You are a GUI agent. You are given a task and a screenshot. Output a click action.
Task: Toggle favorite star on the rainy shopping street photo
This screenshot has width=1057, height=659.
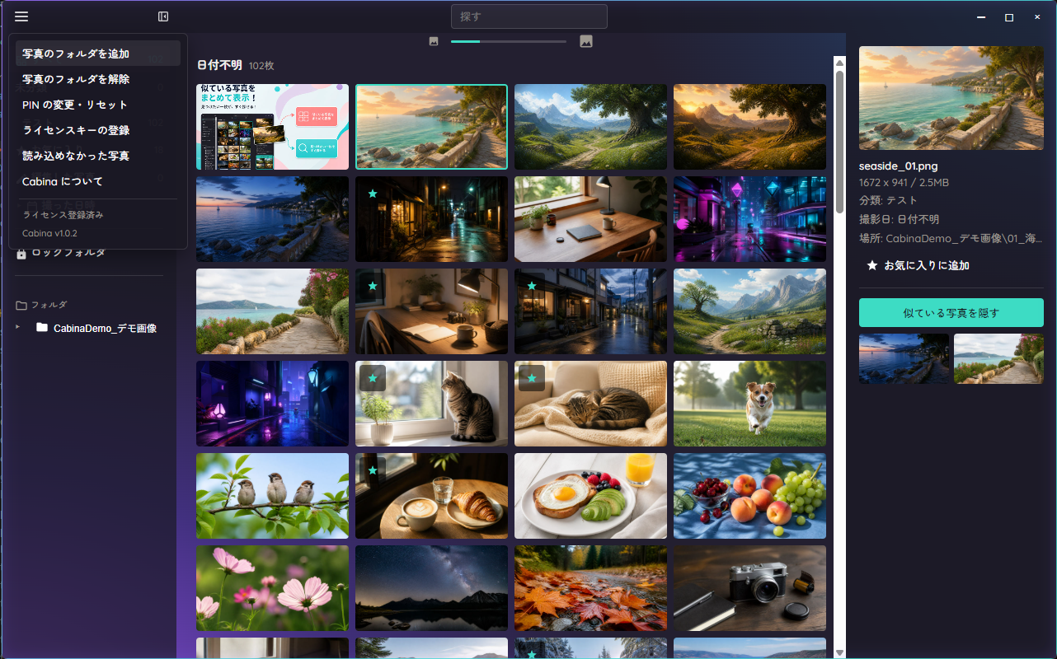(x=532, y=286)
